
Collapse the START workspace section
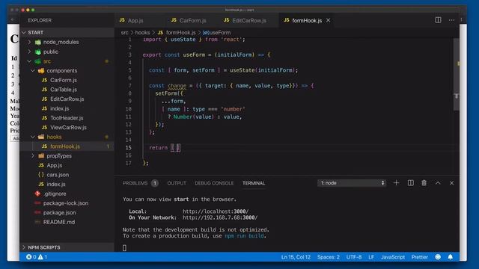pyautogui.click(x=67, y=32)
